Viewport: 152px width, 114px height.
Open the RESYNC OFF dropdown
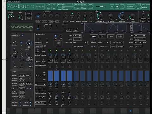[138, 42]
